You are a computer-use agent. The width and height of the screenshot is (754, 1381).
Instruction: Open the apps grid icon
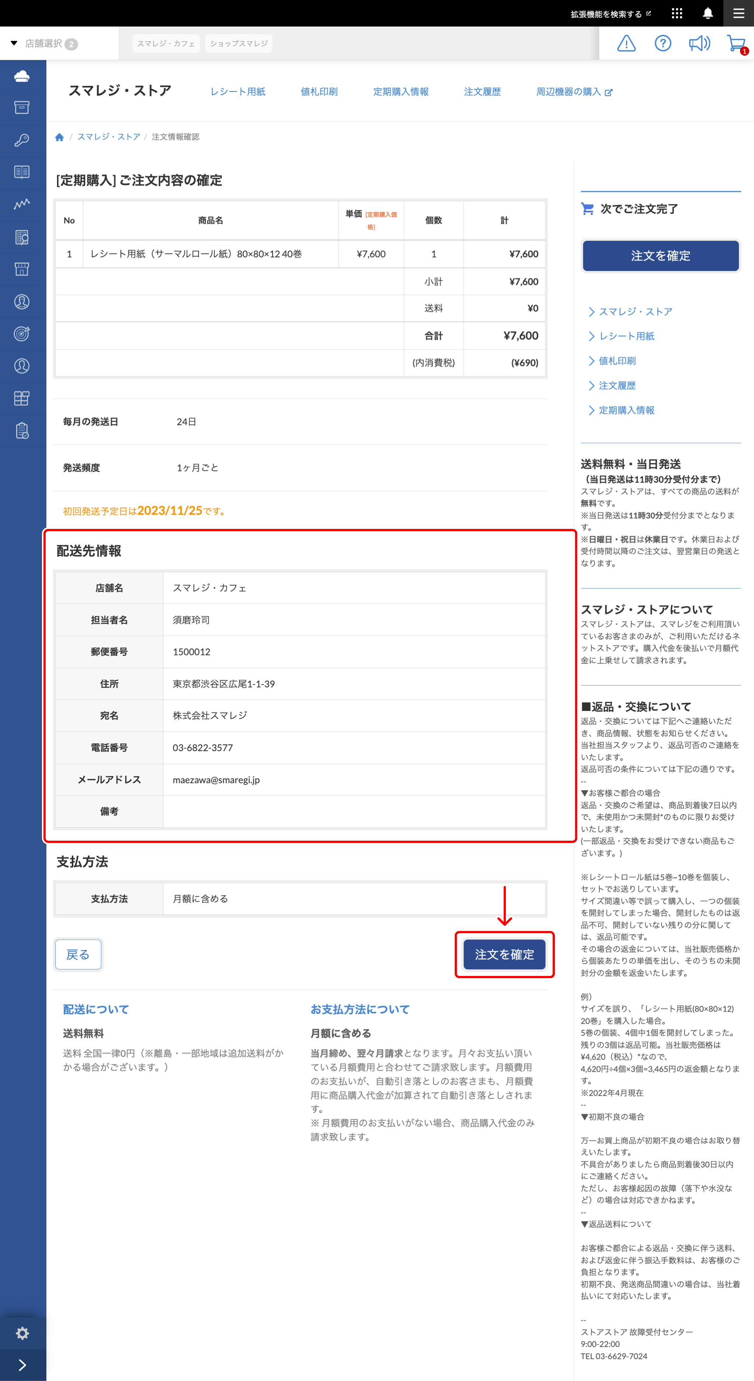(677, 13)
